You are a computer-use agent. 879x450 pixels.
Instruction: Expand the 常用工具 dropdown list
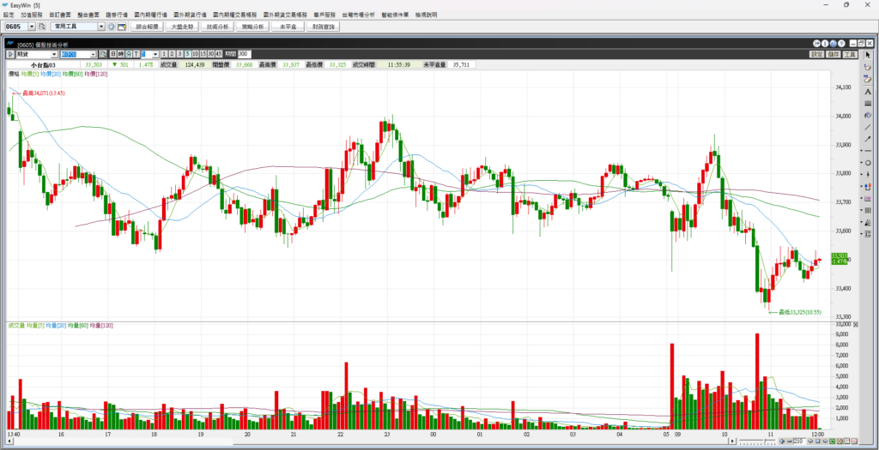pyautogui.click(x=100, y=27)
